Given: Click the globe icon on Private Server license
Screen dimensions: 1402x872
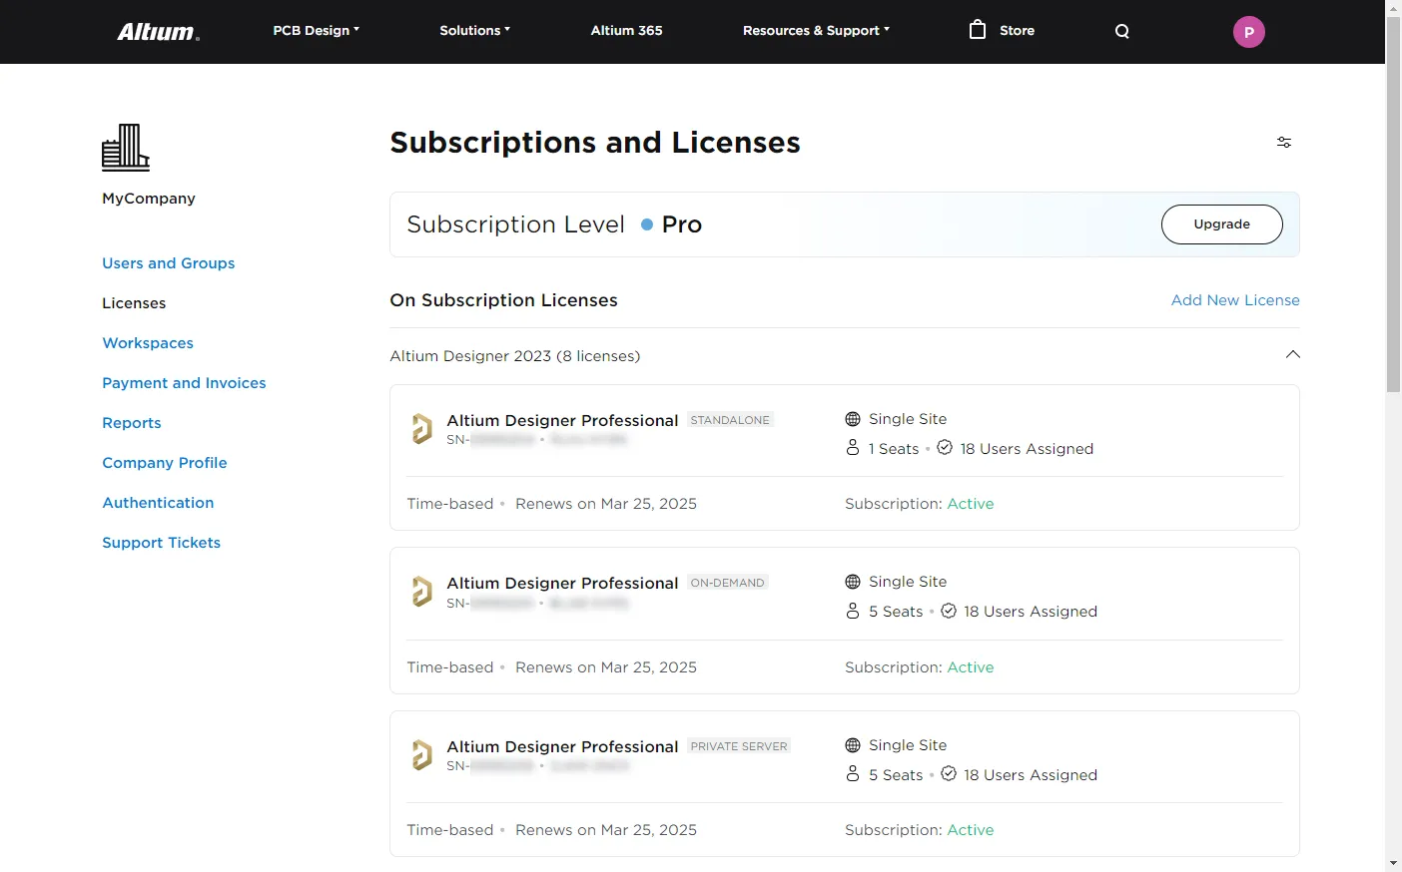Looking at the screenshot, I should 853,745.
